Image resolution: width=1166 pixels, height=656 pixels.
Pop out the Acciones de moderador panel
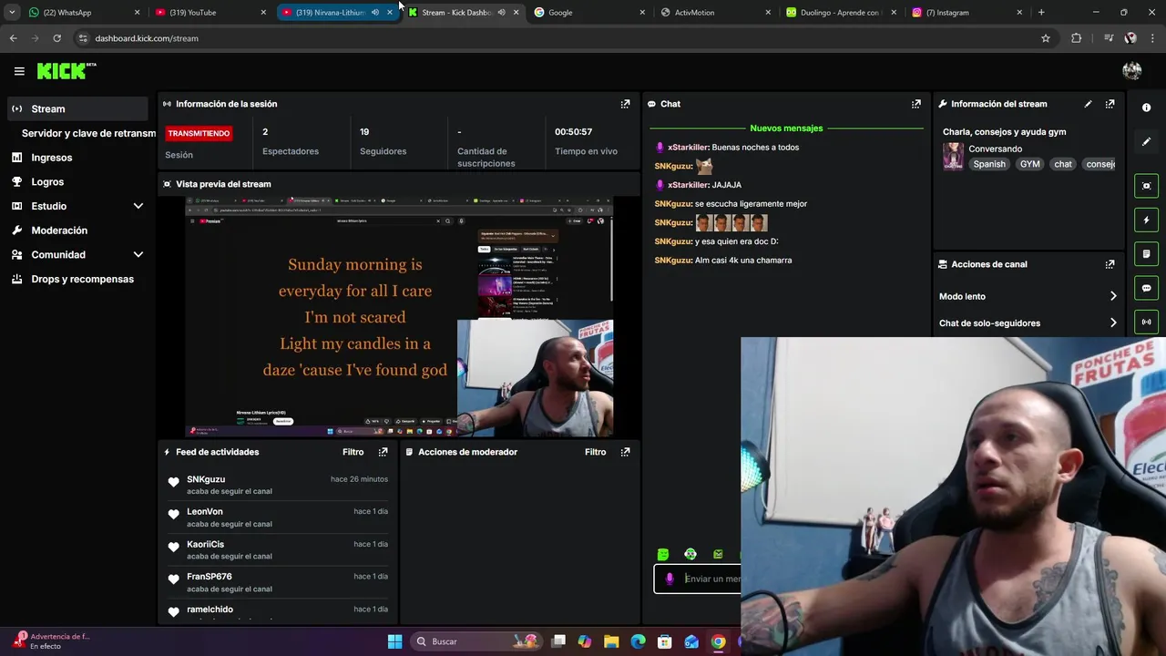[x=625, y=452]
